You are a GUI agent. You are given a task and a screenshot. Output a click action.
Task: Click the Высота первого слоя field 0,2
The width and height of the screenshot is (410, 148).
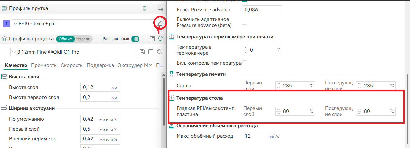[x=100, y=98]
